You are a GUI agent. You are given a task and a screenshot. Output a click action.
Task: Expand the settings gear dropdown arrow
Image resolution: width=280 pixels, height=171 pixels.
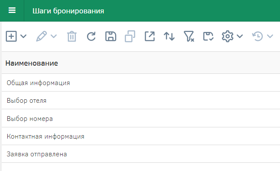click(x=240, y=36)
